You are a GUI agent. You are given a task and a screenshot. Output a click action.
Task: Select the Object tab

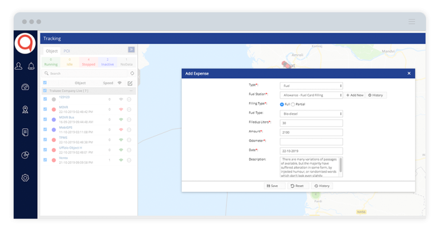[52, 51]
